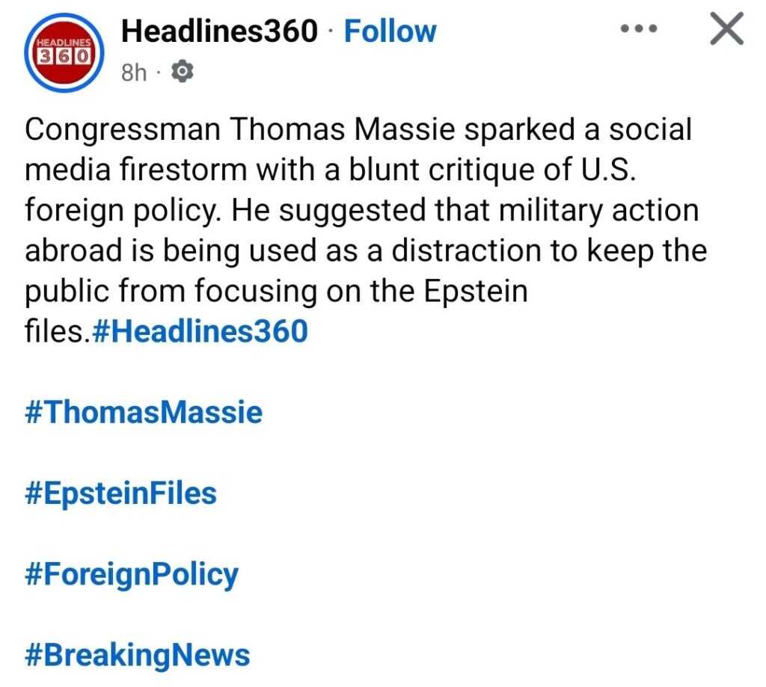Open the three-dot post options menu

639,30
